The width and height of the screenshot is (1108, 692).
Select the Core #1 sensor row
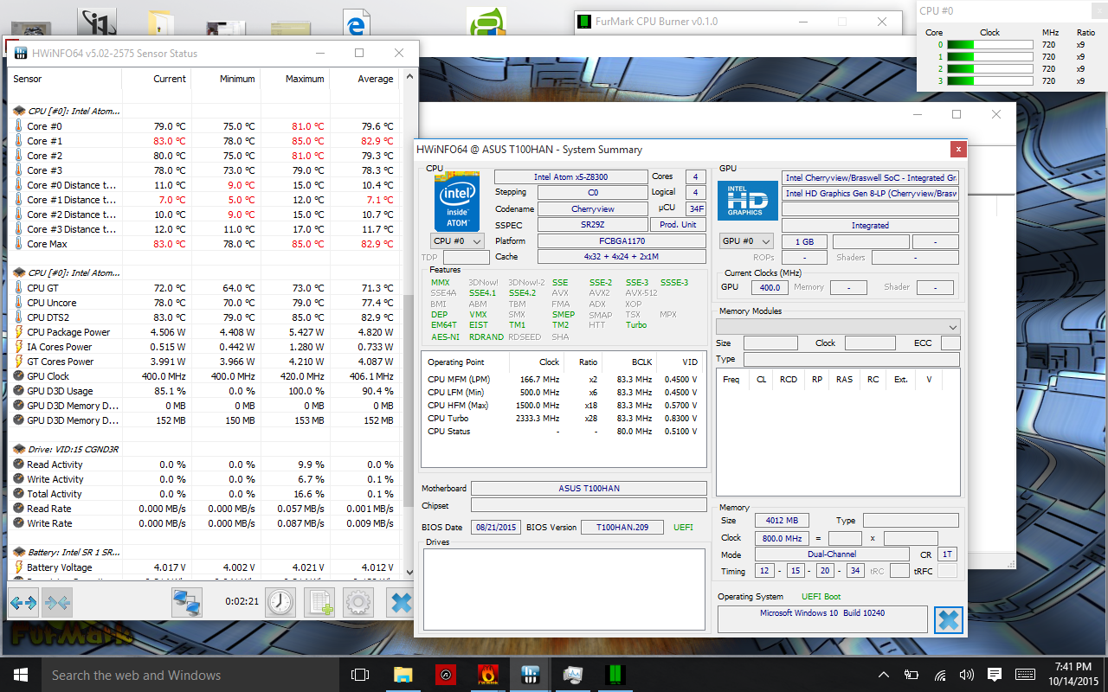(204, 141)
